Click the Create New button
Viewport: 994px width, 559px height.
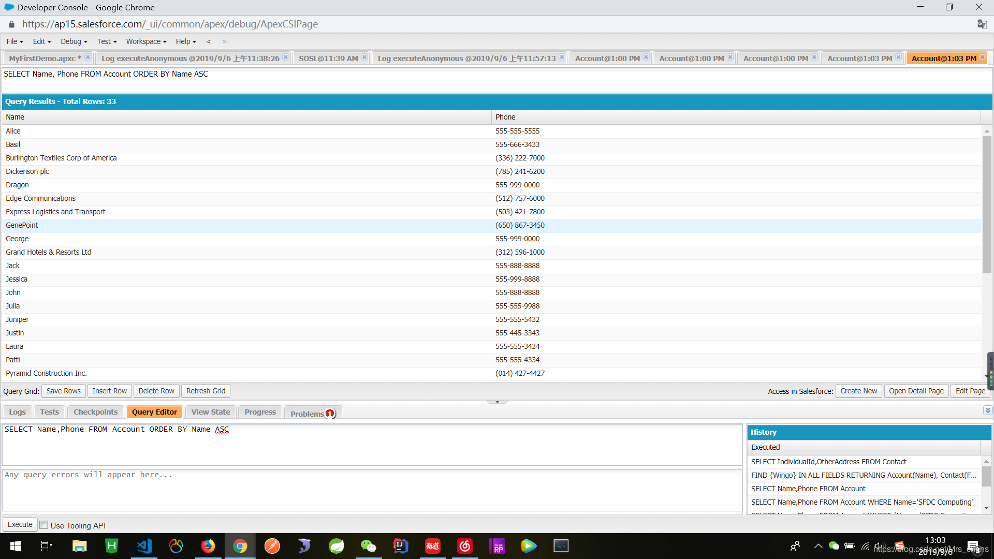click(x=858, y=391)
